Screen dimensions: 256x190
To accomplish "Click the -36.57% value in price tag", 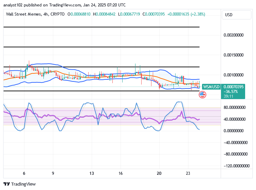I will point(231,92).
